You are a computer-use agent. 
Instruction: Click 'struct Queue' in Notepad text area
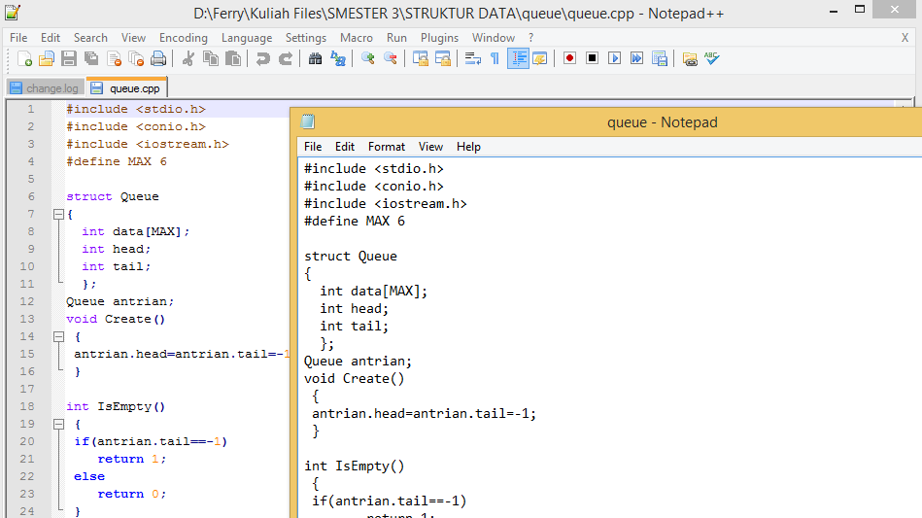(x=351, y=257)
